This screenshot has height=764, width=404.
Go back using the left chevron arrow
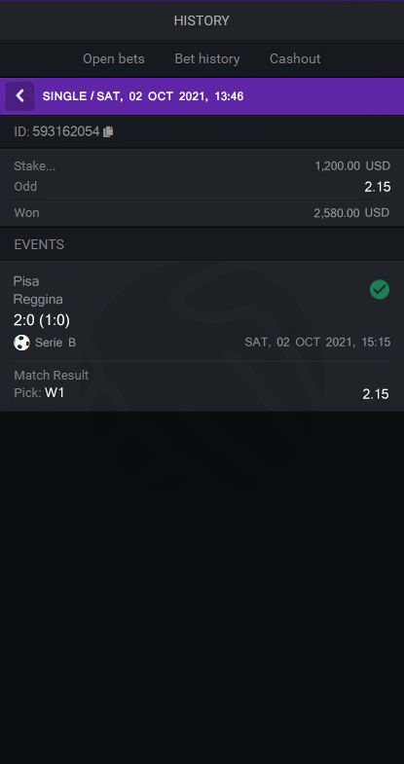click(20, 96)
